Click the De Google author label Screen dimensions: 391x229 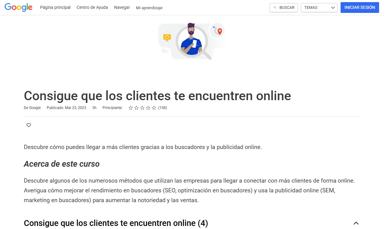coord(32,108)
